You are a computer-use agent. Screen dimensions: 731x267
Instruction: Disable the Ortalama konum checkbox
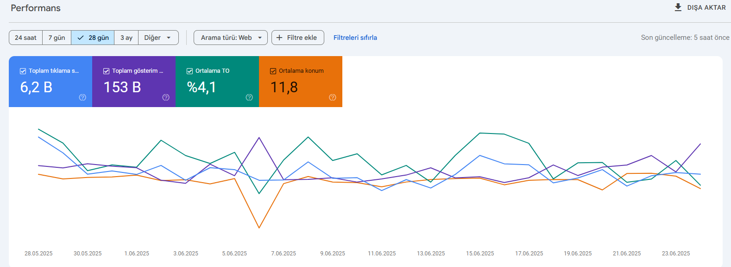[273, 71]
